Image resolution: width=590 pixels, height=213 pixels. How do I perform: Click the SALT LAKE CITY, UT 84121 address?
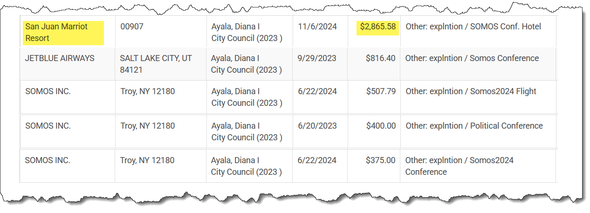tap(156, 64)
